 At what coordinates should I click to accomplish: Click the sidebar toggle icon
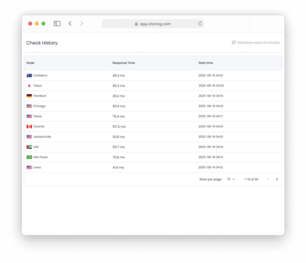coord(57,24)
